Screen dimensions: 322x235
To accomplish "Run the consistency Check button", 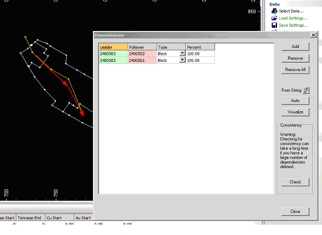I will pos(295,182).
